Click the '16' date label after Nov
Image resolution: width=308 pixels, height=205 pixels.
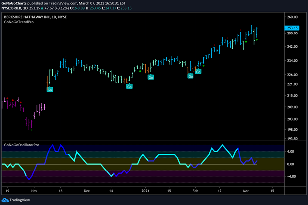61,191
